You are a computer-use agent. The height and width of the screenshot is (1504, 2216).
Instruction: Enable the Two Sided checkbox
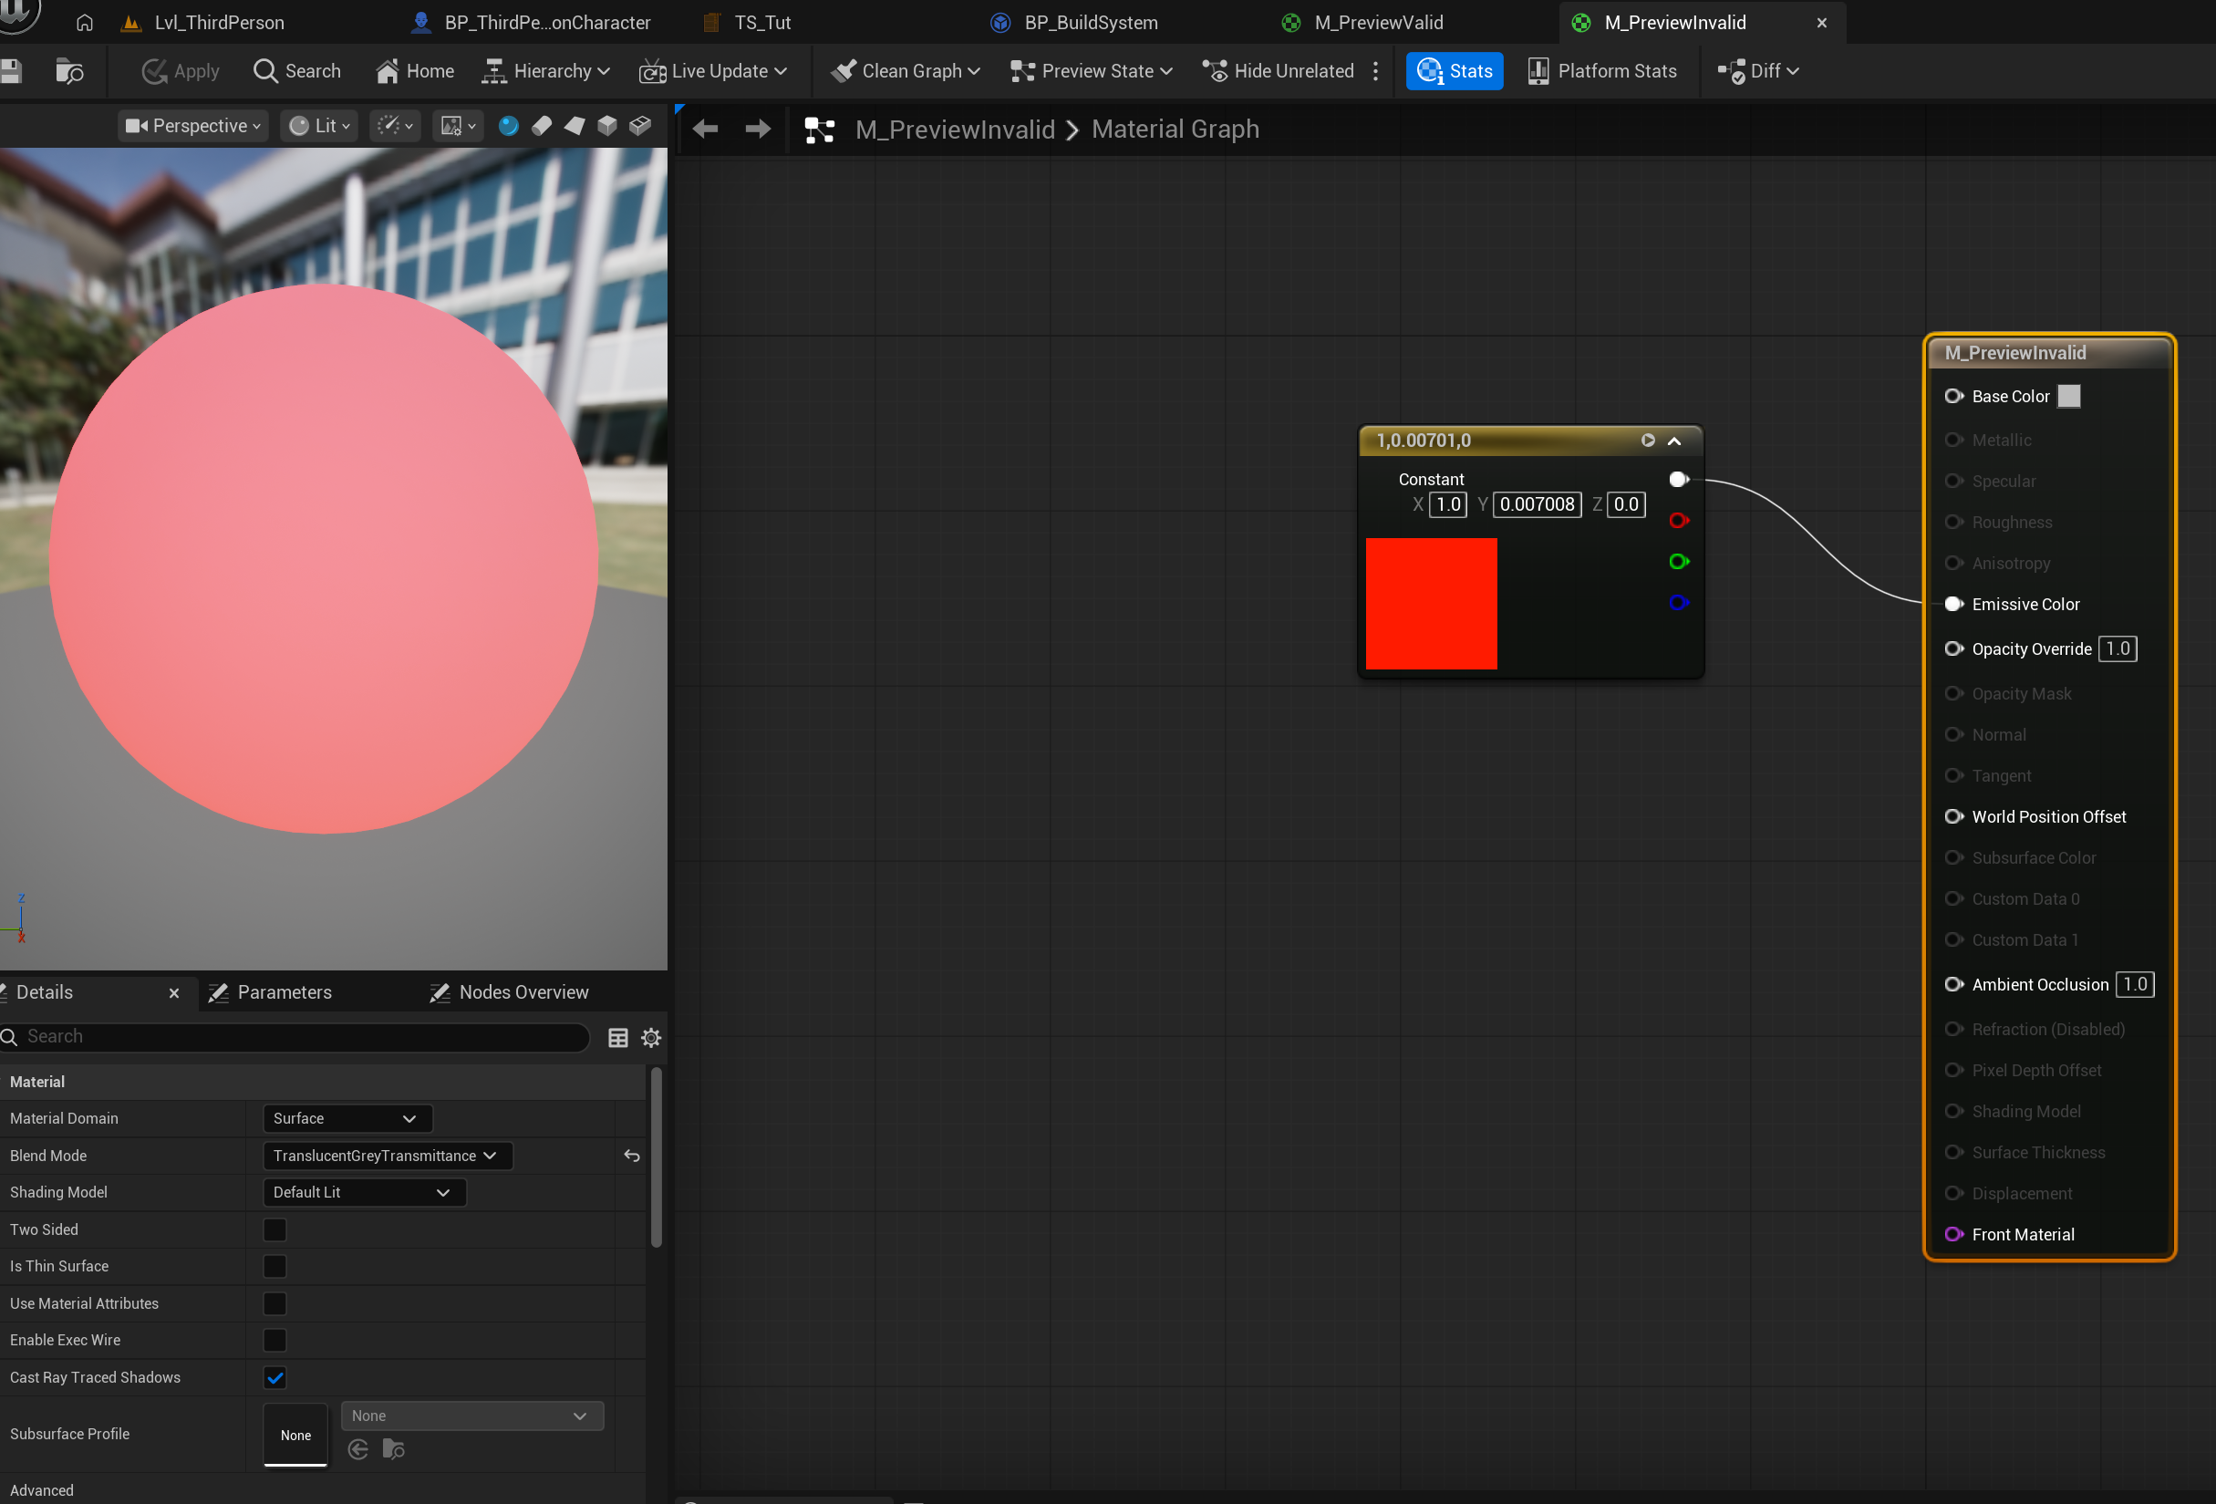tap(274, 1230)
